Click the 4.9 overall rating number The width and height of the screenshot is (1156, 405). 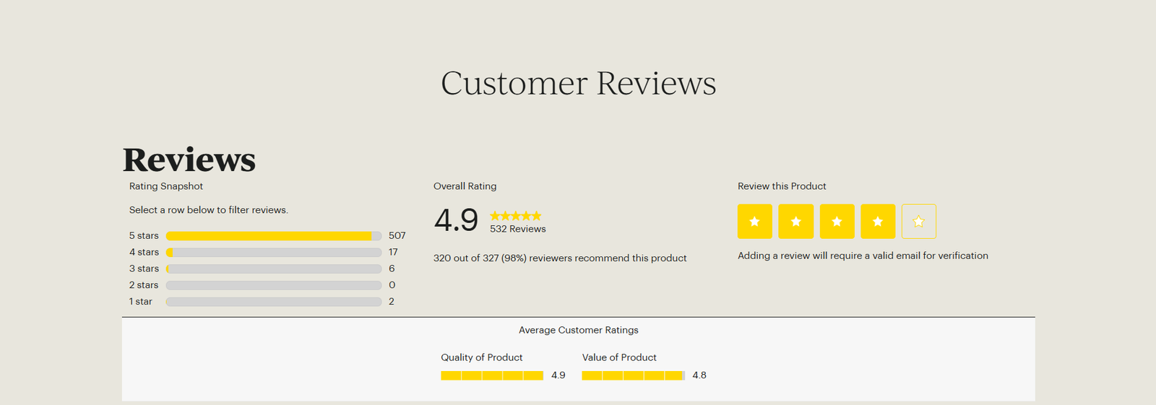tap(456, 220)
